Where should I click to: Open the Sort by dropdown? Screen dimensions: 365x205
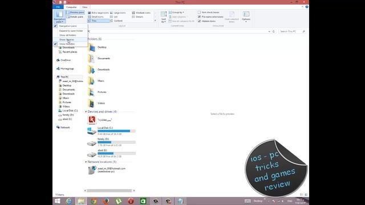164,17
